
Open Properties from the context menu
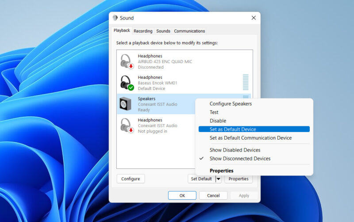coord(221,171)
